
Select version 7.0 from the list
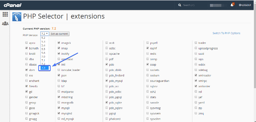[43, 57]
